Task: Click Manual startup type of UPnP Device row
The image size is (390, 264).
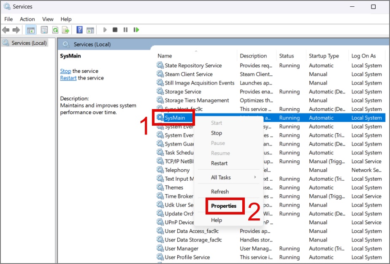Action: point(318,223)
